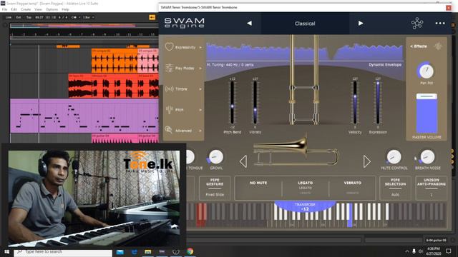
Task: Open the Expressivity heart icon section
Action: (169, 46)
